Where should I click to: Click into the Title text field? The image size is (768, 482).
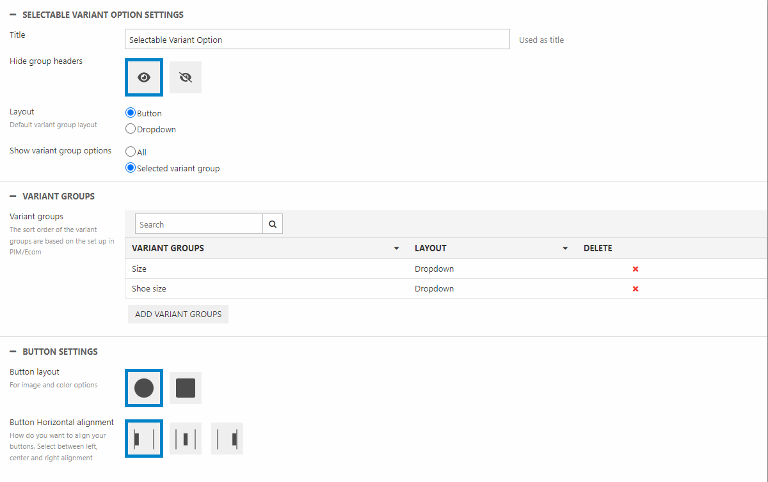coord(317,40)
